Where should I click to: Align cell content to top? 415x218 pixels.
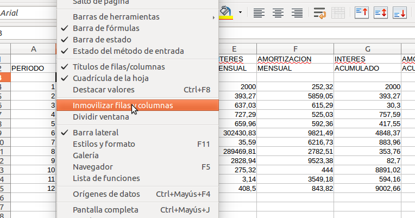click(362, 13)
